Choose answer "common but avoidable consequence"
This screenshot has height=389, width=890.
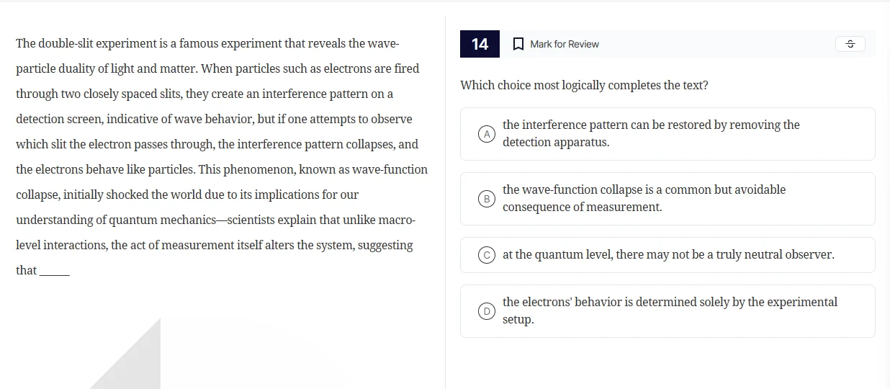644,198
